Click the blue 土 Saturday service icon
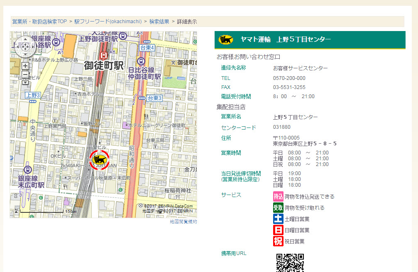 click(278, 219)
